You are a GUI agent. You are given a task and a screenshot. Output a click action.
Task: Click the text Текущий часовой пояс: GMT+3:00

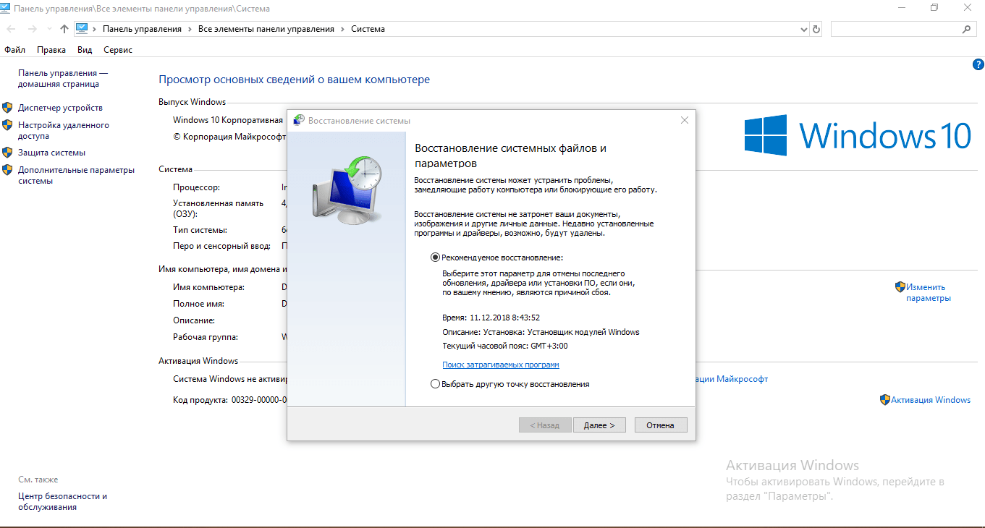[505, 346]
